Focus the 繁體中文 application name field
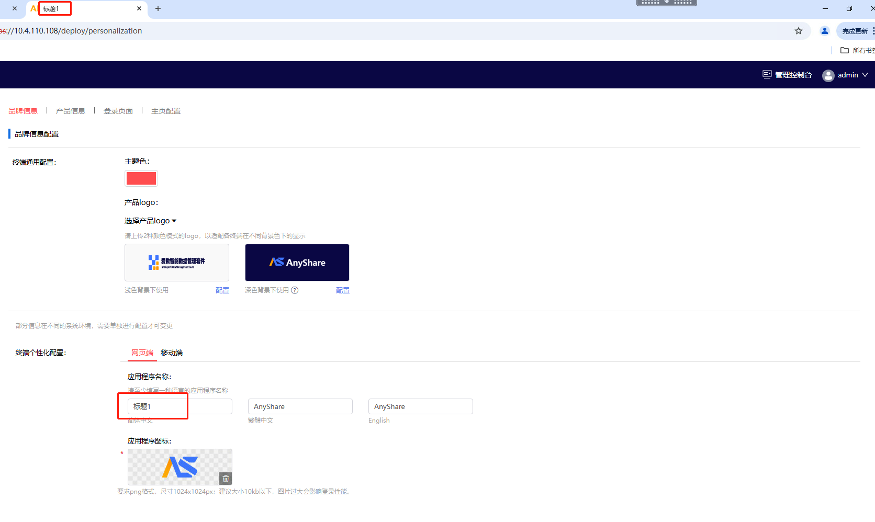Viewport: 875px width, 522px height. [300, 406]
